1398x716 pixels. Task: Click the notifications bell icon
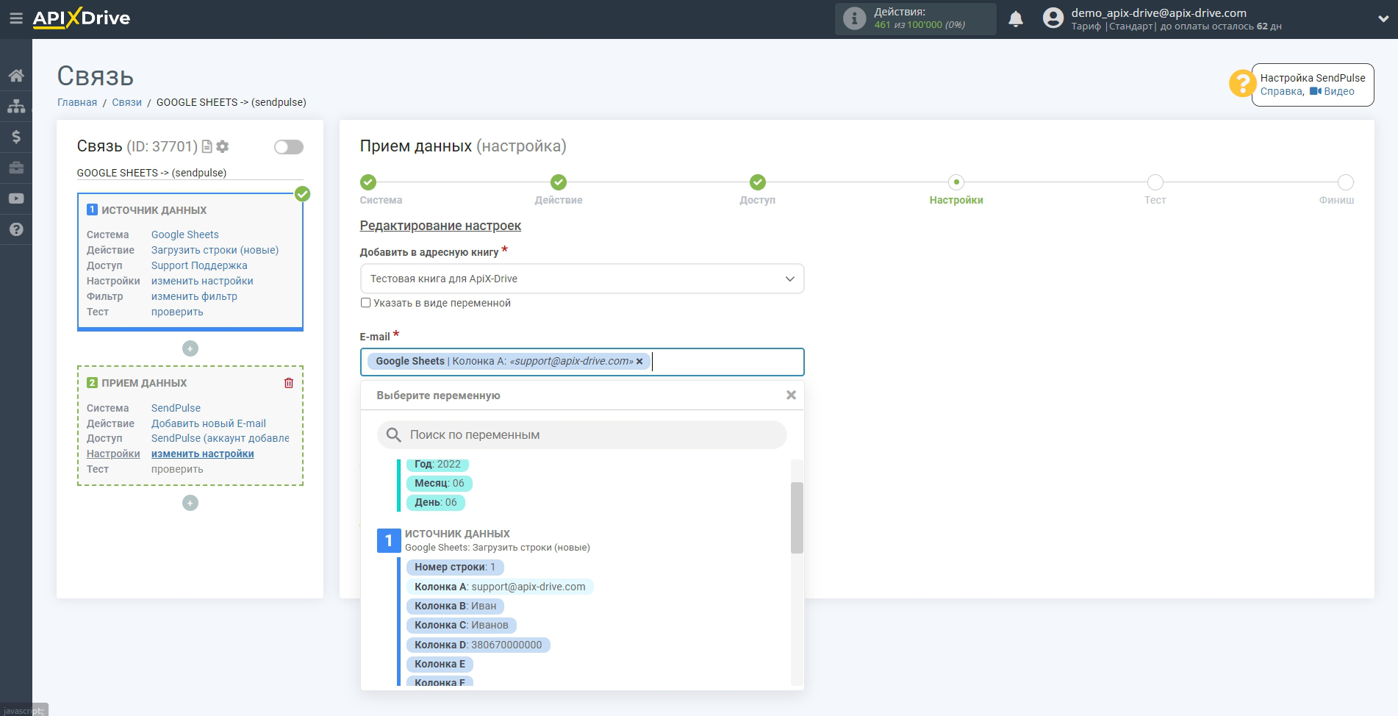tap(1016, 19)
